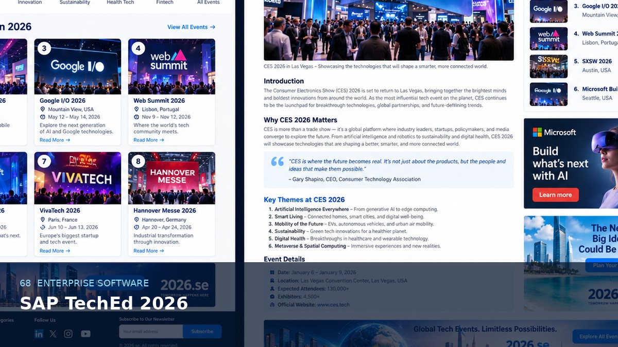The image size is (618, 347).
Task: Click the Hannover Messe 2026 card title
Action: (165, 211)
